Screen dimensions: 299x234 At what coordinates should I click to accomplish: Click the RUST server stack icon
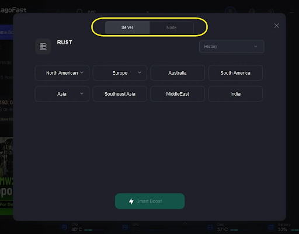(43, 46)
